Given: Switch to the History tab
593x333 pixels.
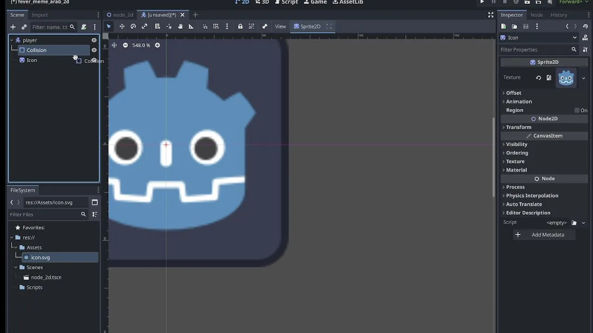Looking at the screenshot, I should click(559, 15).
